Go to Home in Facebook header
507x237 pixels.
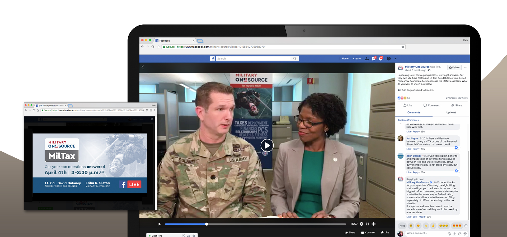(x=345, y=58)
